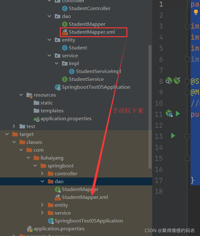Select static folder under resources
Image resolution: width=200 pixels, height=236 pixels.
pyautogui.click(x=47, y=103)
